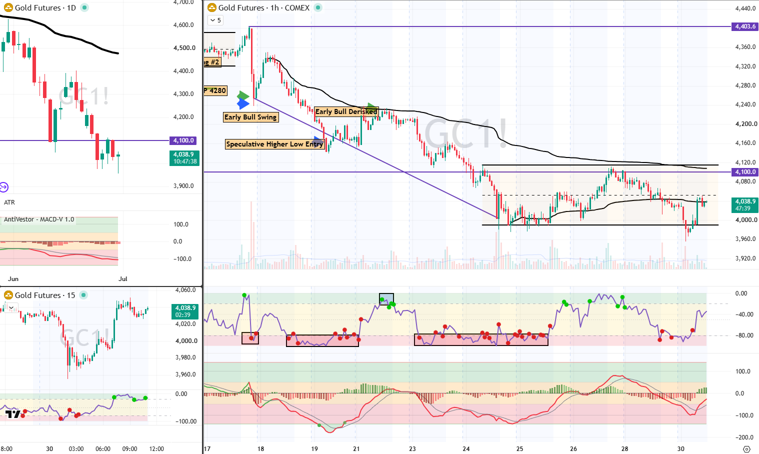Click -80.00 on the oscillator scale
This screenshot has width=759, height=454.
coord(745,335)
